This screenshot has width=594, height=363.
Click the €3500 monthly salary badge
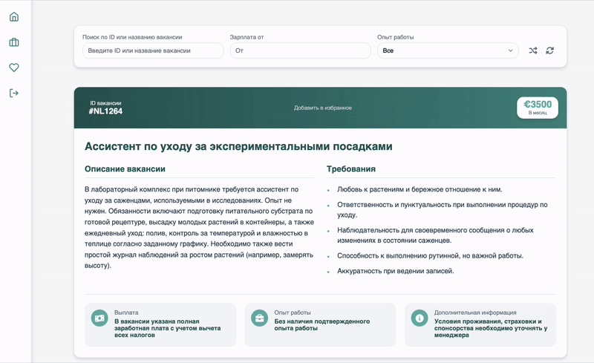[x=537, y=108]
